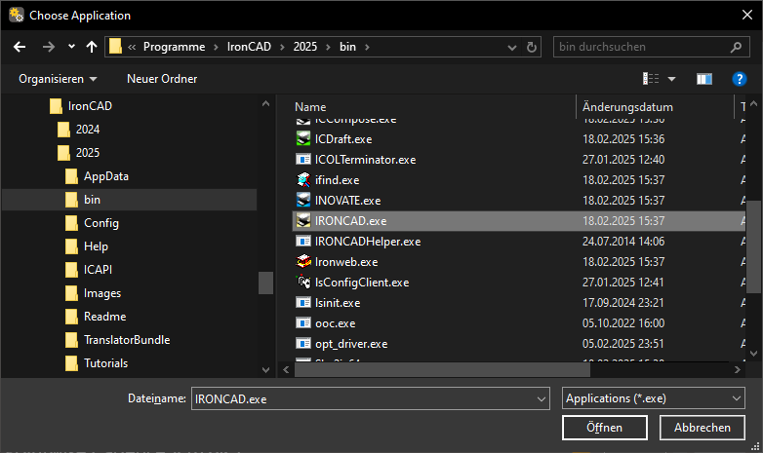The height and width of the screenshot is (453, 763).
Task: Go back with the left arrow
Action: 20,47
